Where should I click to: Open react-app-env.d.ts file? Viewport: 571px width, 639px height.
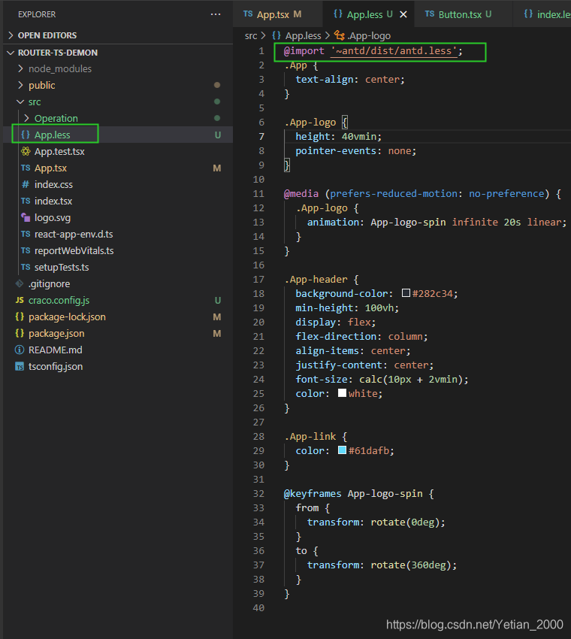click(118, 235)
